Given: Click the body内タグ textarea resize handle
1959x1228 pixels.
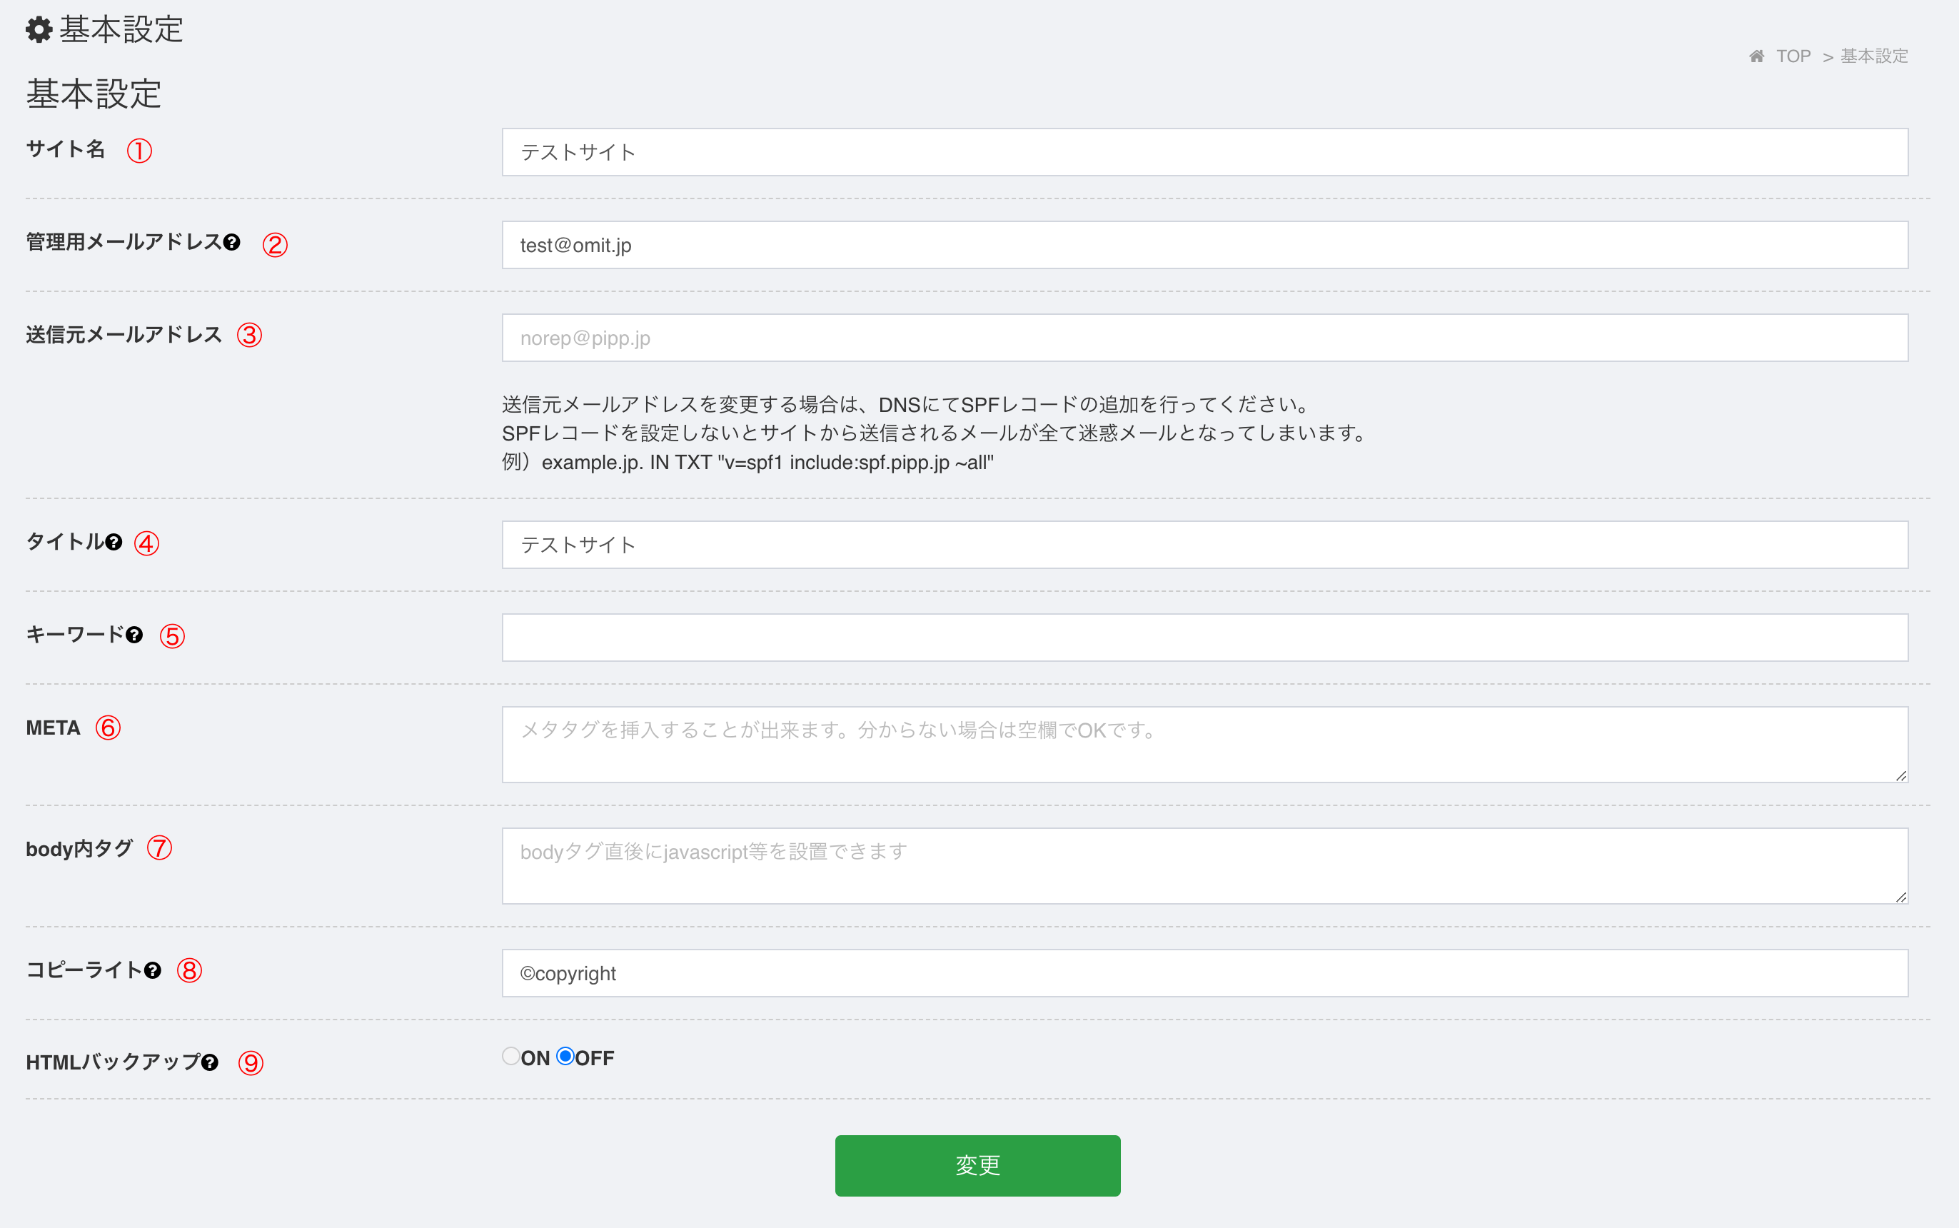Looking at the screenshot, I should pos(1900,897).
